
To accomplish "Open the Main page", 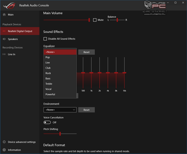I will [20, 15].
